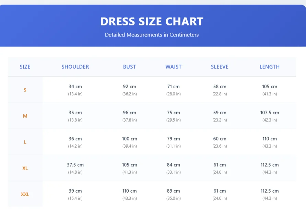306x217 pixels.
Task: Click the 37.5 cm shoulder measurement
Action: tap(75, 165)
